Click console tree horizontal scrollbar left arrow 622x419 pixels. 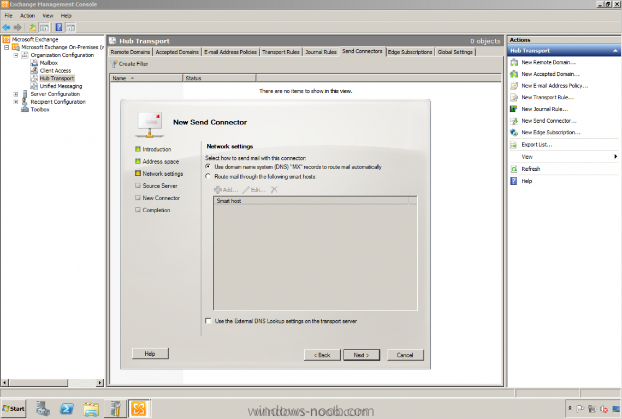coord(5,382)
